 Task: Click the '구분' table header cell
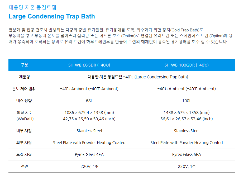[x=25, y=65]
